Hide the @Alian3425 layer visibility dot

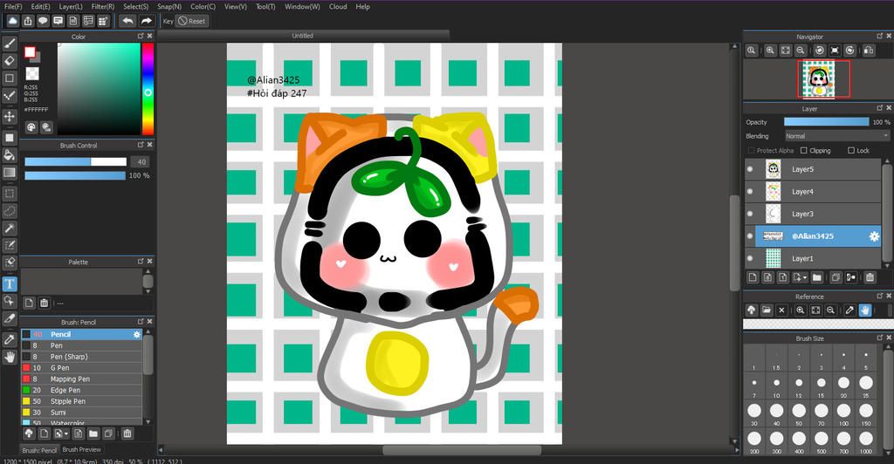coord(750,235)
